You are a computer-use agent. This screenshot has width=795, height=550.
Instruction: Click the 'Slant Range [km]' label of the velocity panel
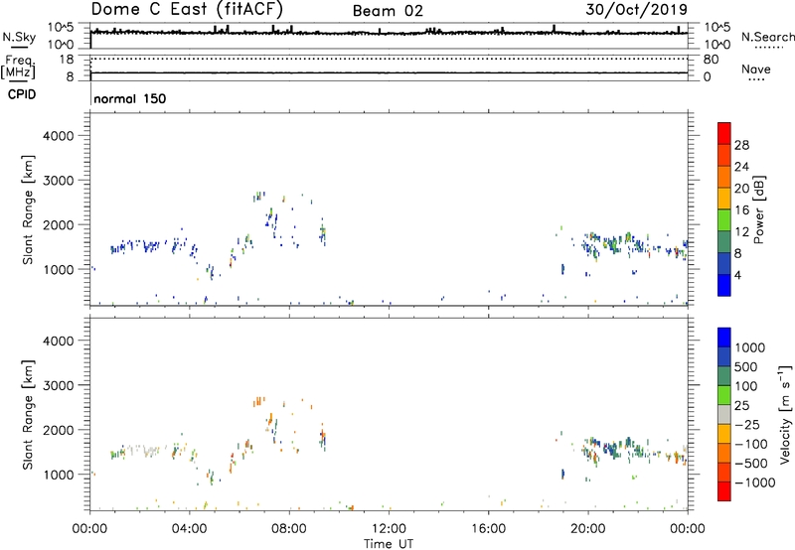coord(28,415)
